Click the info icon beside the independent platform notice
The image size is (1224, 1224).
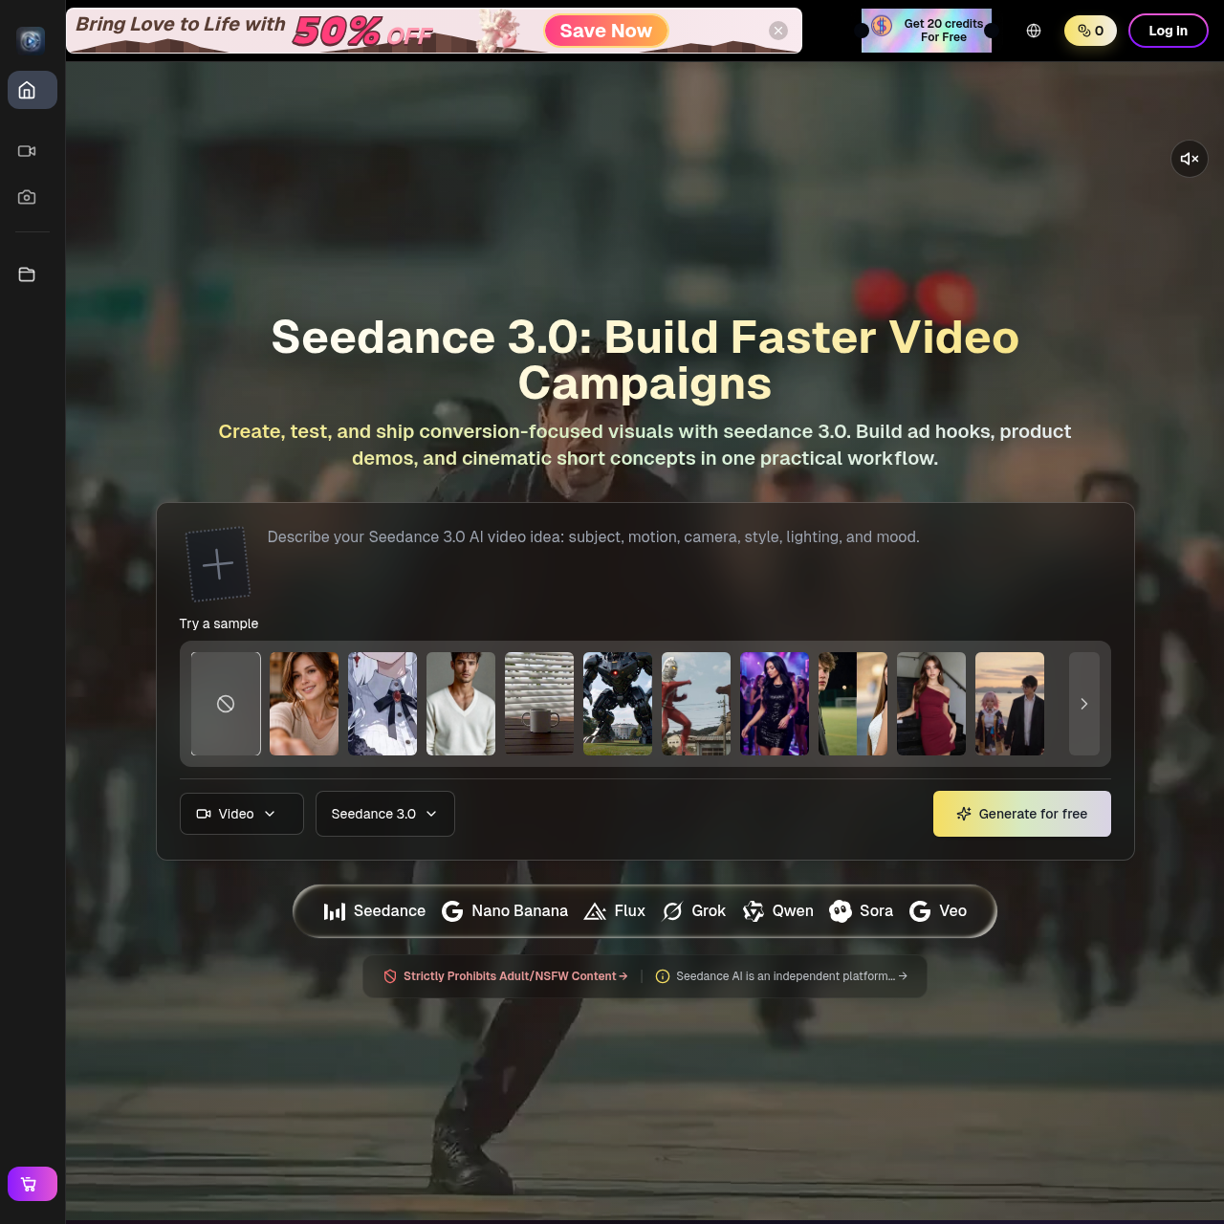(663, 976)
